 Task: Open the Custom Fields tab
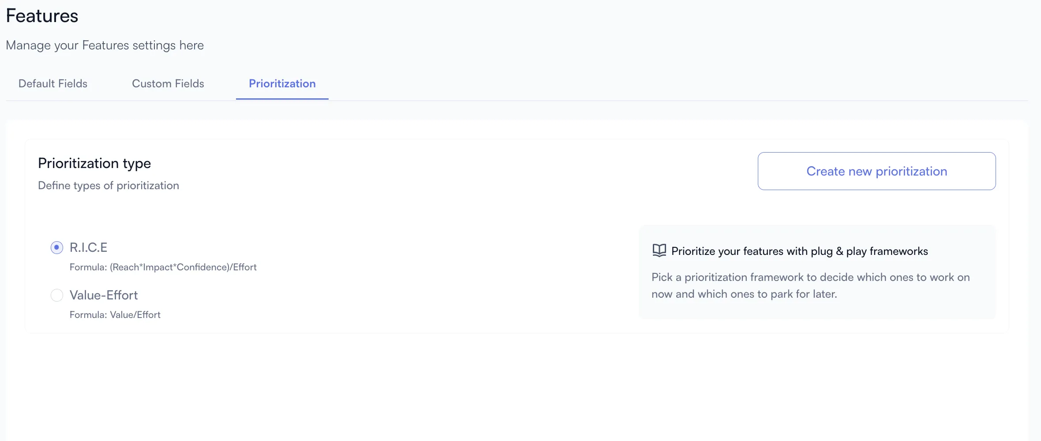(168, 84)
